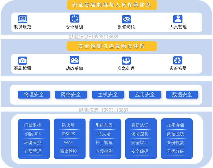Click the 灾备恢复 recycle icon
This screenshot has height=168, width=213.
(x=178, y=60)
